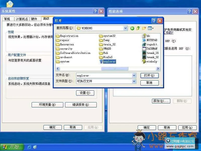The width and height of the screenshot is (201, 151).
Task: Open the Views dropdown arrow
Action: click(x=153, y=28)
